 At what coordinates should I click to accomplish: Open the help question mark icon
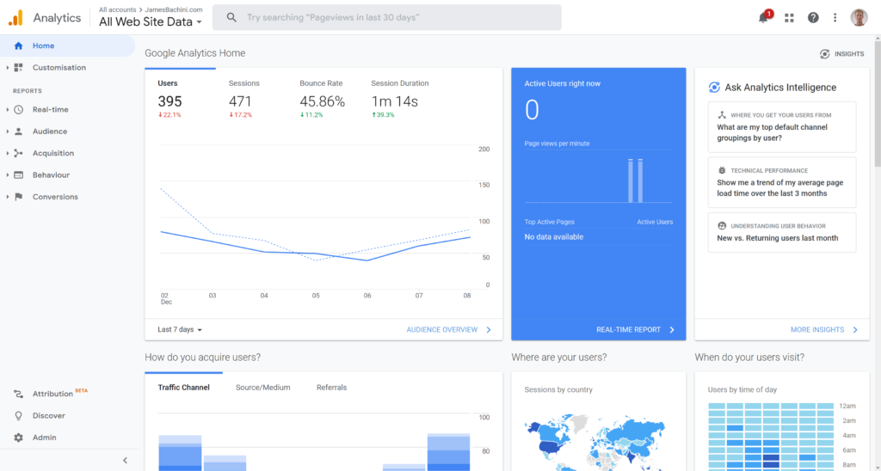(x=813, y=18)
